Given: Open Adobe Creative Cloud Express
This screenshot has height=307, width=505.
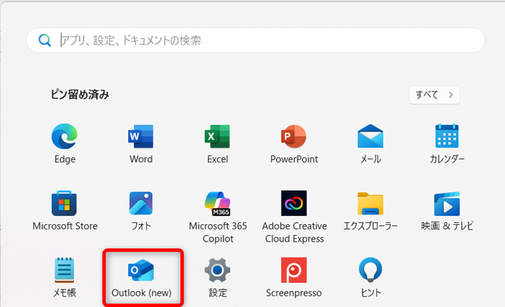Looking at the screenshot, I should [294, 203].
